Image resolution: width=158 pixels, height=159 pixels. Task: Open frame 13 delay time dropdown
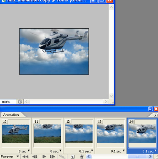pyautogui.click(x=118, y=151)
